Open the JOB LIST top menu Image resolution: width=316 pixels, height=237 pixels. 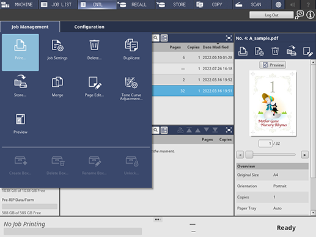57,4
